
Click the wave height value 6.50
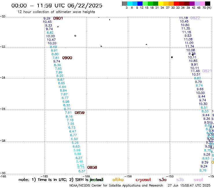tap(74, 139)
